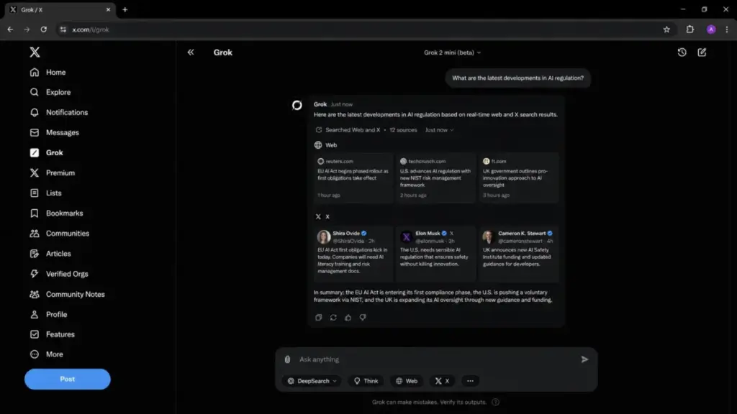The width and height of the screenshot is (737, 414).
Task: Open Community Notes
Action: click(67, 294)
